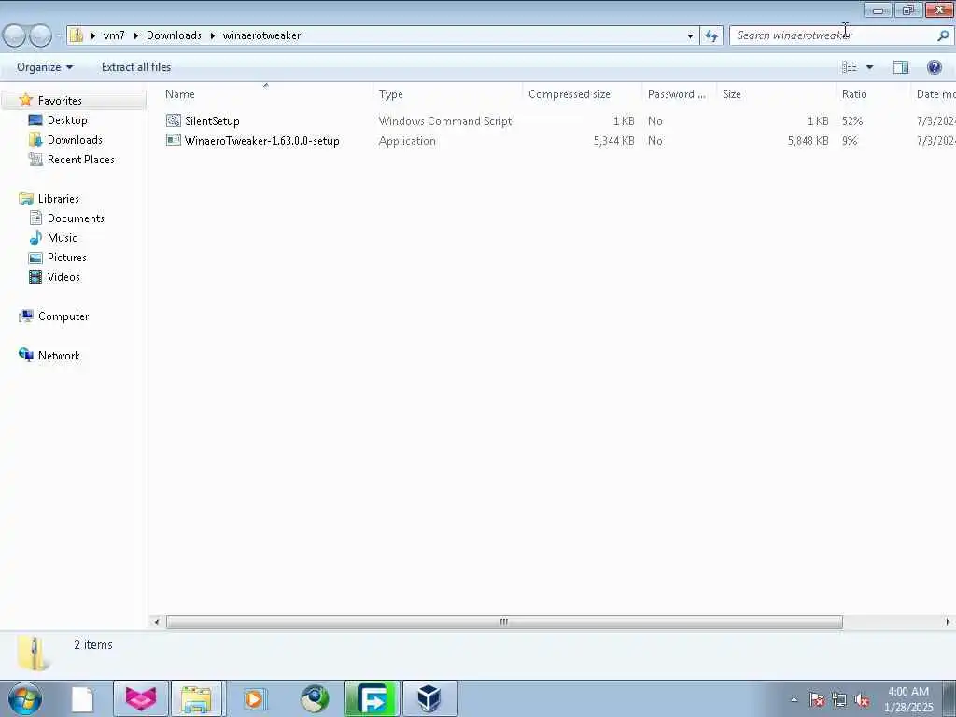Image resolution: width=956 pixels, height=717 pixels.
Task: Click Extract all files button
Action: (x=136, y=67)
